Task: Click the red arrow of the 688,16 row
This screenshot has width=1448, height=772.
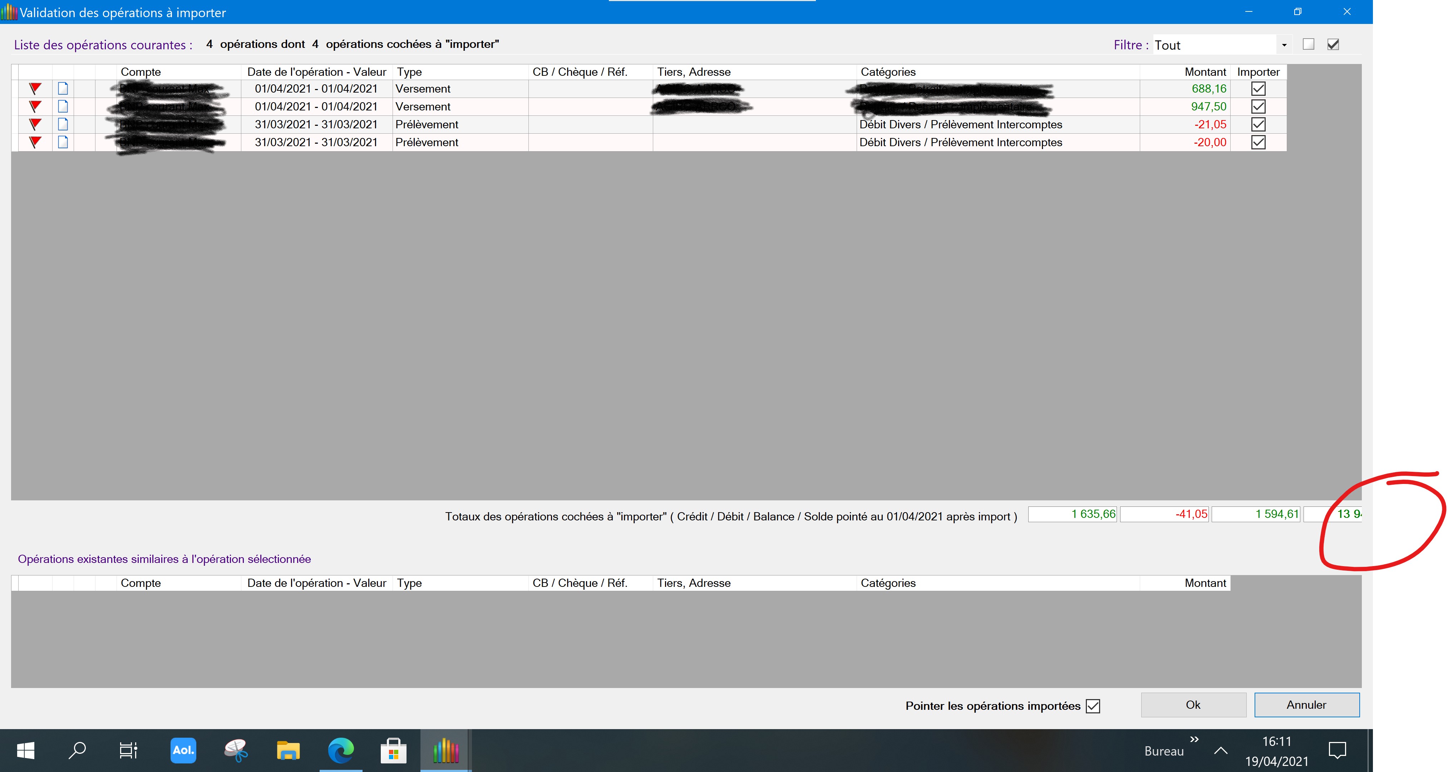Action: tap(35, 89)
